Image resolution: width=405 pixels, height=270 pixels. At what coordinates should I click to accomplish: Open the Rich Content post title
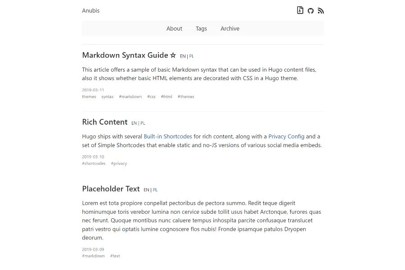point(105,122)
